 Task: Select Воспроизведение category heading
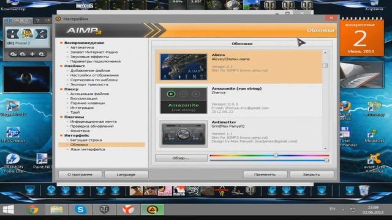click(x=84, y=43)
